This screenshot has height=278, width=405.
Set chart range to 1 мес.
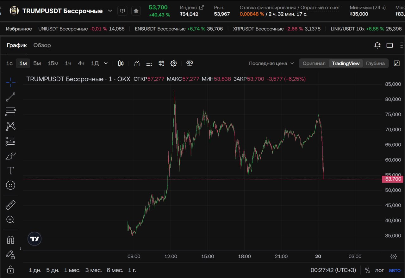click(x=72, y=270)
